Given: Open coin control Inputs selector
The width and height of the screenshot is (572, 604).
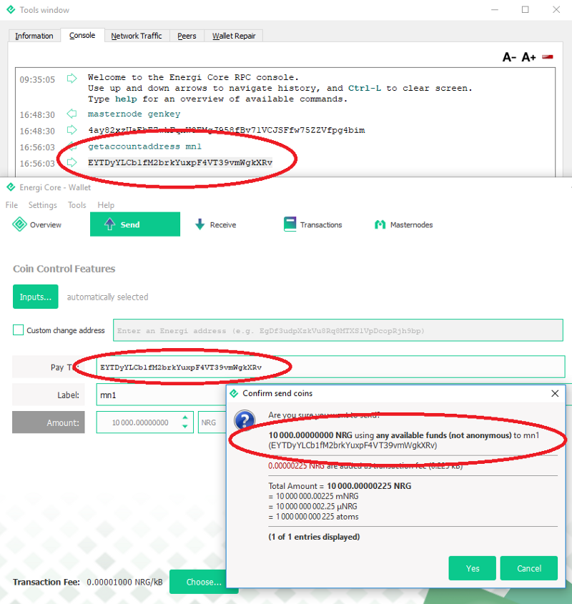Looking at the screenshot, I should tap(35, 297).
